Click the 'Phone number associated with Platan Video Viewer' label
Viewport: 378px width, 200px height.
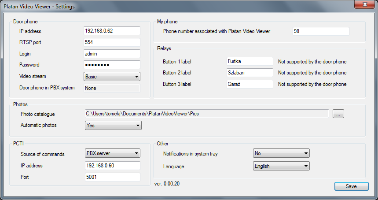(217, 31)
